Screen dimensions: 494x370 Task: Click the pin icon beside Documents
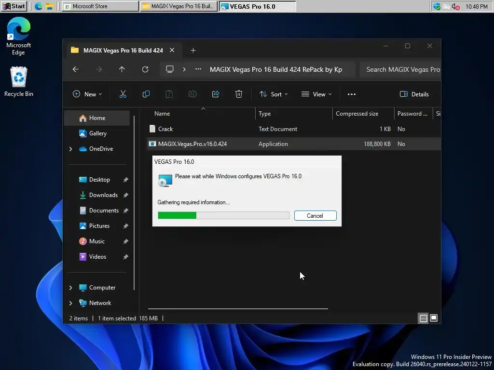126,211
